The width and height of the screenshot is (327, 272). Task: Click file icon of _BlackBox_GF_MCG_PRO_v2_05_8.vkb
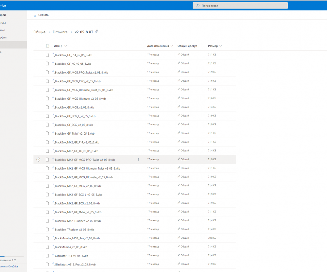coord(47,81)
